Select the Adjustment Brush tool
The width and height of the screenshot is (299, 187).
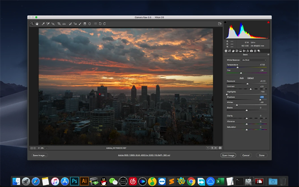click(80, 24)
